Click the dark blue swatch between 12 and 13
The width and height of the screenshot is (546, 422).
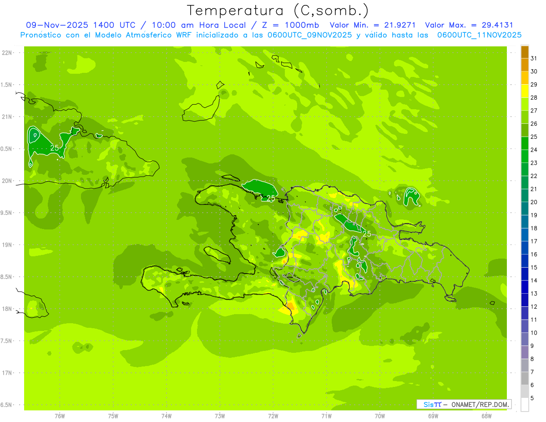525,300
